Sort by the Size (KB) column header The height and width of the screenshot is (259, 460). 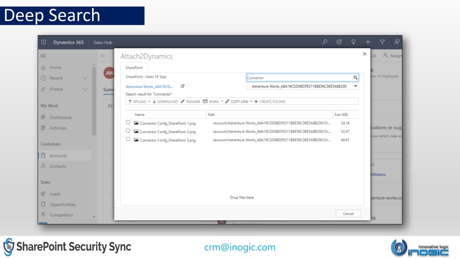[x=341, y=115]
